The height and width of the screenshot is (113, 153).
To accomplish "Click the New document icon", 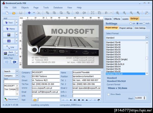I will pos(7,13).
